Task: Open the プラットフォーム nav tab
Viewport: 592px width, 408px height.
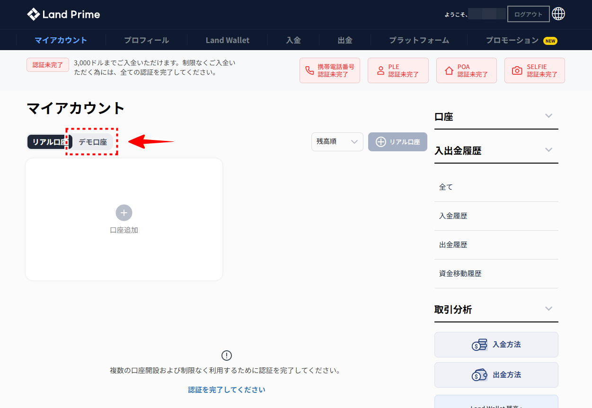Action: click(x=419, y=40)
